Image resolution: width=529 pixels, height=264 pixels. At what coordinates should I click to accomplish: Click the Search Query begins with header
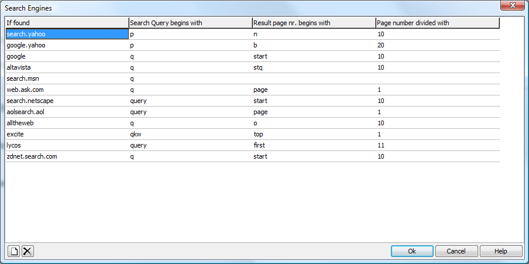click(191, 23)
